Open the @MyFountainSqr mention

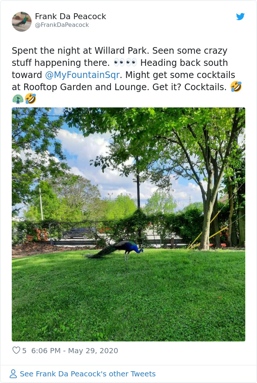tap(82, 75)
